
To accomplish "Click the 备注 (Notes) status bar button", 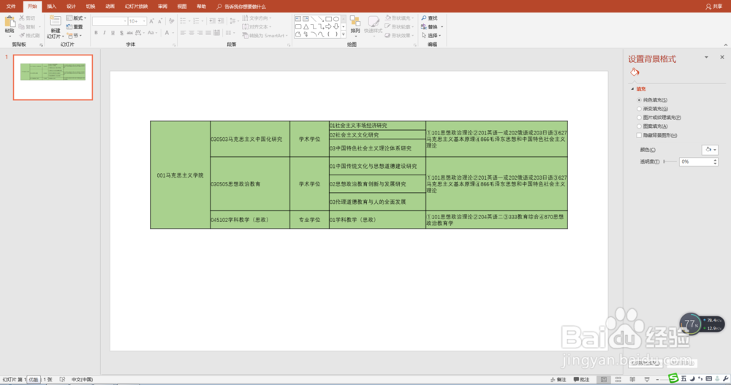I will point(558,380).
